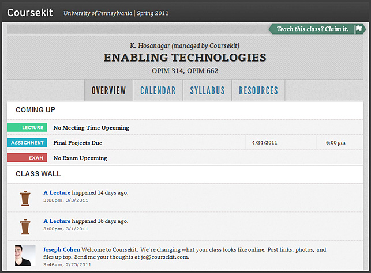Click the 3:00pm, 3/3/2011 timestamp

[x=66, y=200]
